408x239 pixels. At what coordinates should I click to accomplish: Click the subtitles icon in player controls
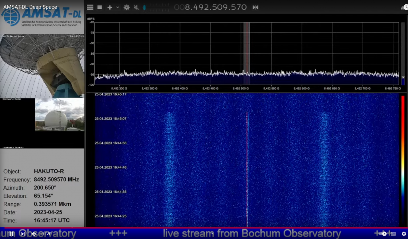coord(393,234)
